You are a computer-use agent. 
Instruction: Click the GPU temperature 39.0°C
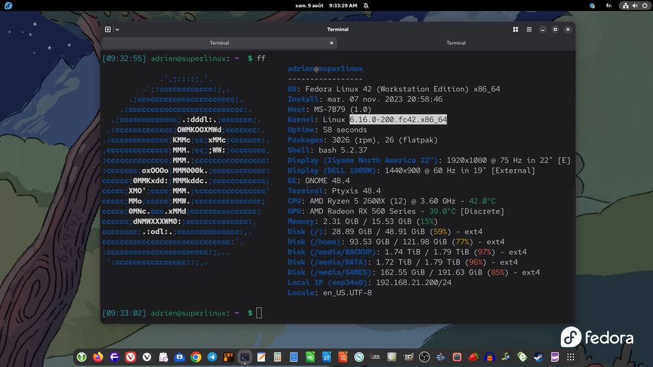[442, 211]
